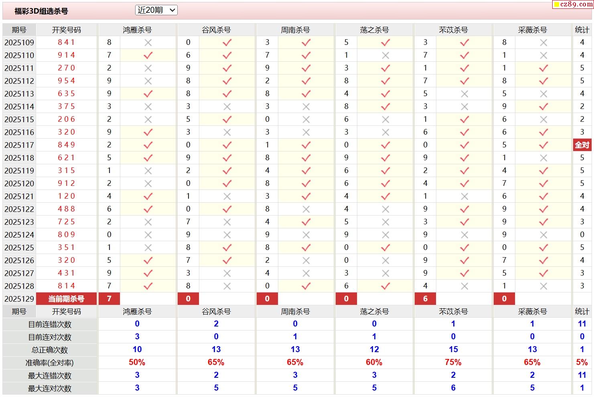The width and height of the screenshot is (594, 397).
Task: Click the 5% all-correct rate value
Action: (582, 363)
